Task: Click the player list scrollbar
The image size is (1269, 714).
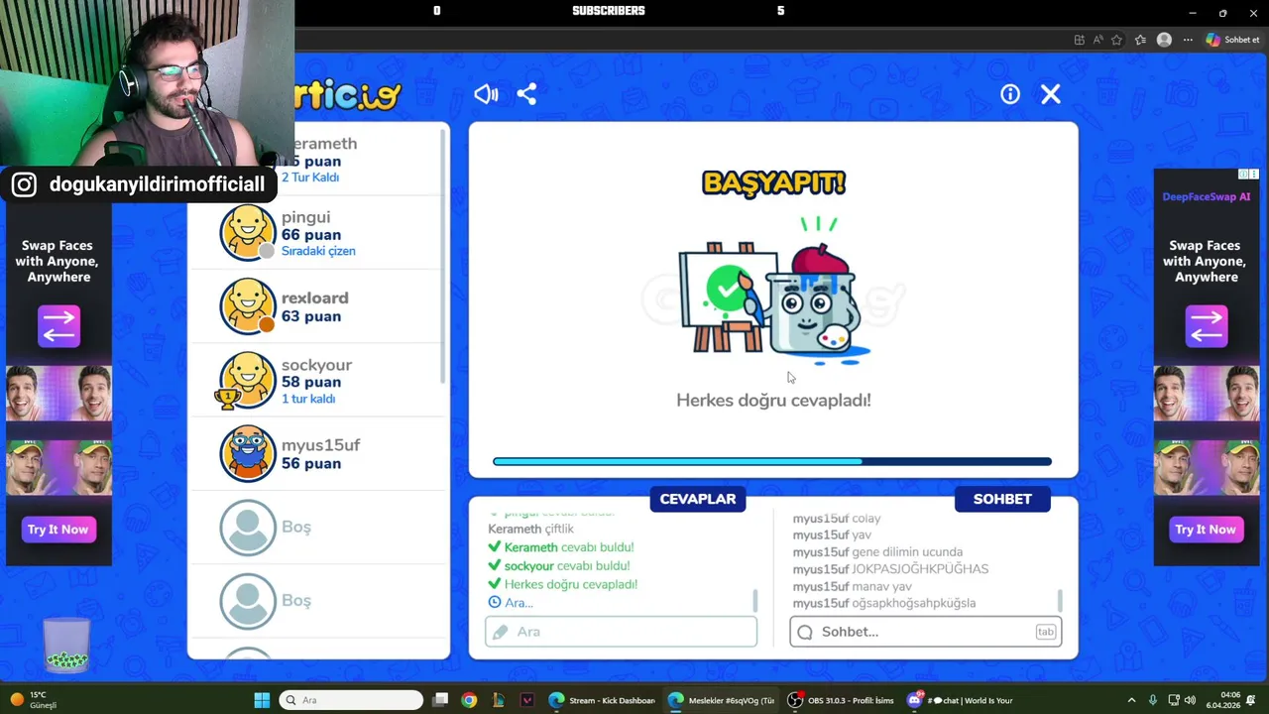Action: [x=443, y=258]
